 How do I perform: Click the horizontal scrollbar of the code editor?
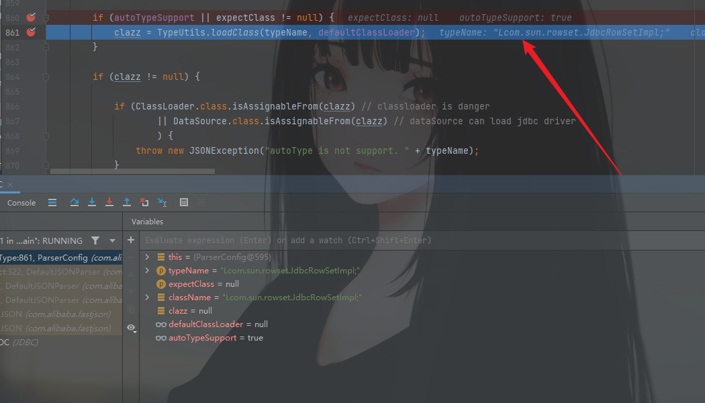133,171
